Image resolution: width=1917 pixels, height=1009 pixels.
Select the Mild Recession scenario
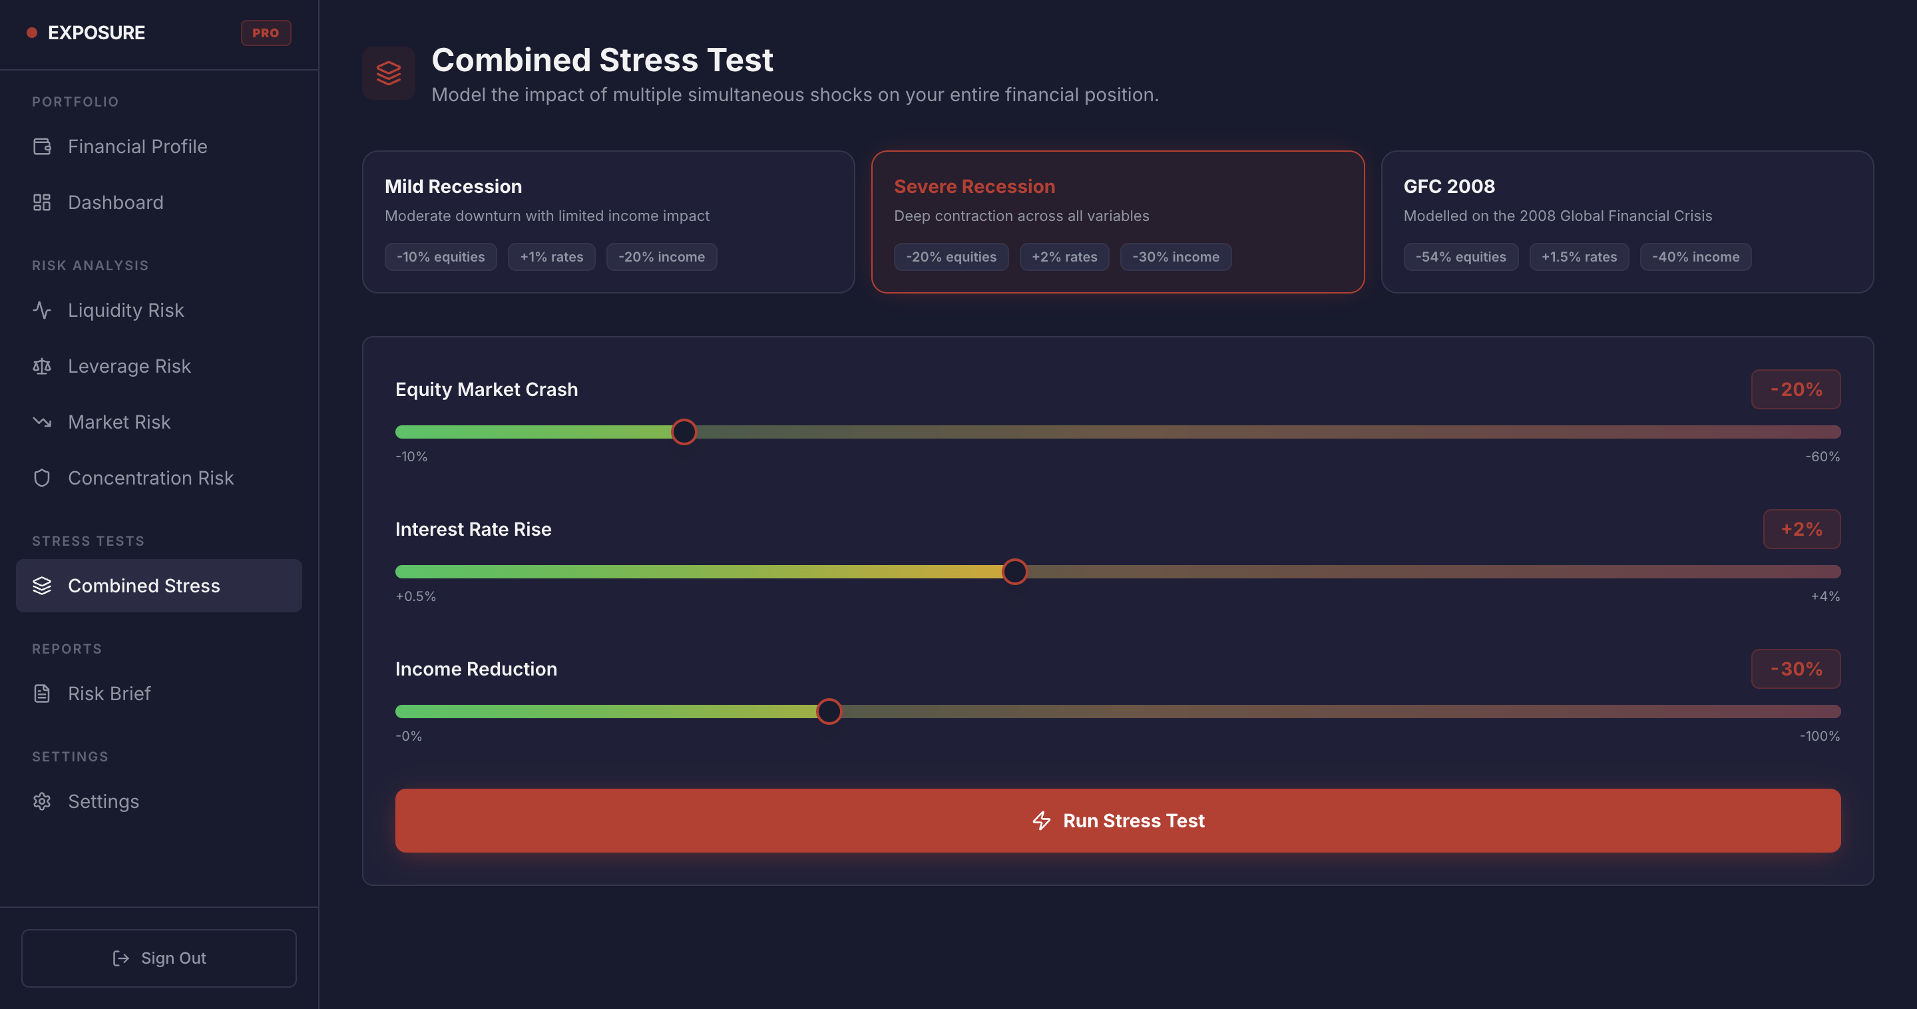(607, 222)
